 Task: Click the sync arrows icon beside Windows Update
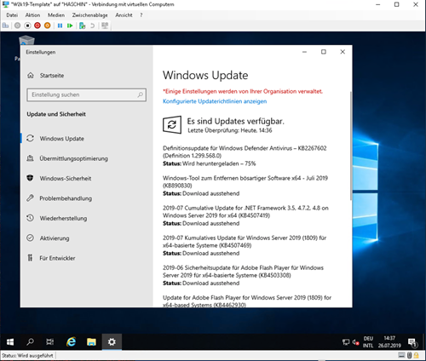coord(30,138)
